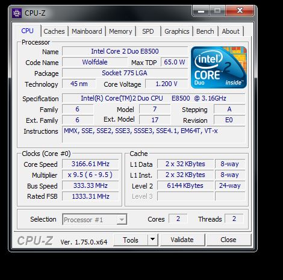Click the Socket 775 LGA package value
The image size is (283, 280).
tap(125, 73)
